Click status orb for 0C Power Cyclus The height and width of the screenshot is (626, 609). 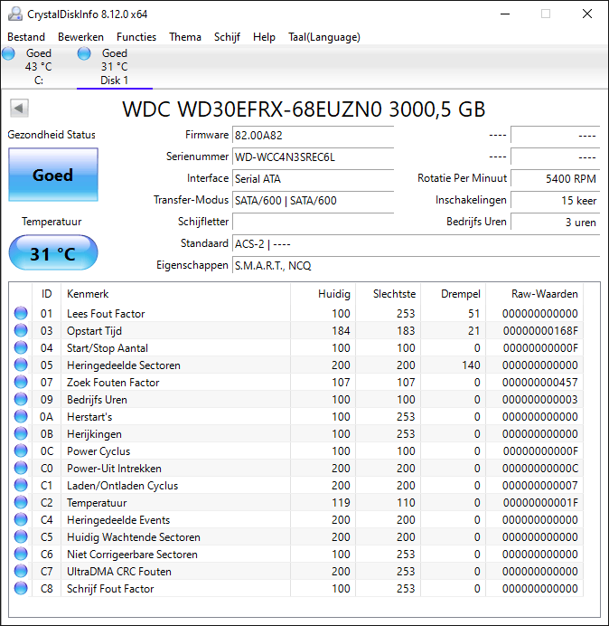click(x=21, y=451)
